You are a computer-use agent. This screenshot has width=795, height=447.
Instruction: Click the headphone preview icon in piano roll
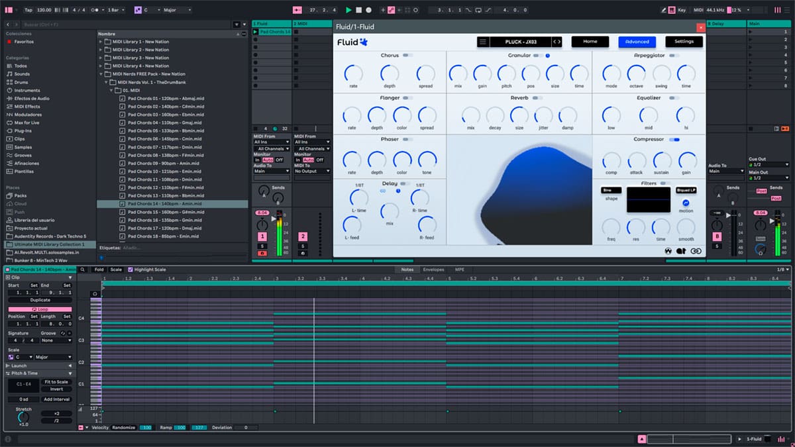click(95, 293)
